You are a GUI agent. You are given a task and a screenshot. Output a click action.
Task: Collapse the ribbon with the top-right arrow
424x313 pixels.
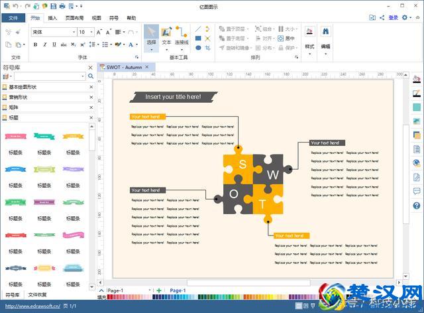click(x=417, y=18)
